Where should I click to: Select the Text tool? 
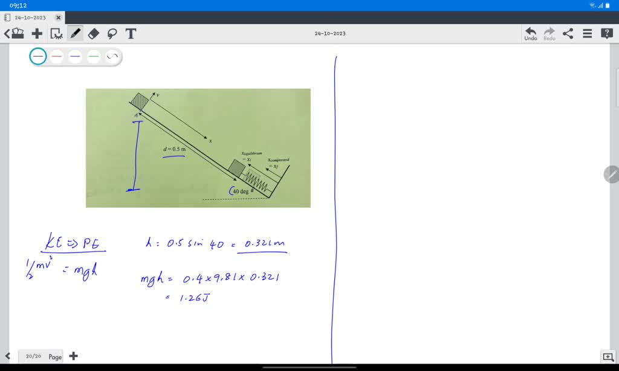[131, 34]
